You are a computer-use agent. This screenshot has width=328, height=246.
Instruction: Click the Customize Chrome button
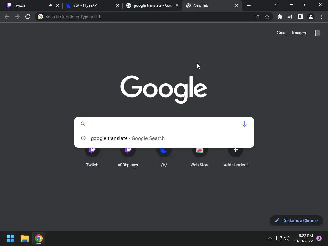pos(296,220)
